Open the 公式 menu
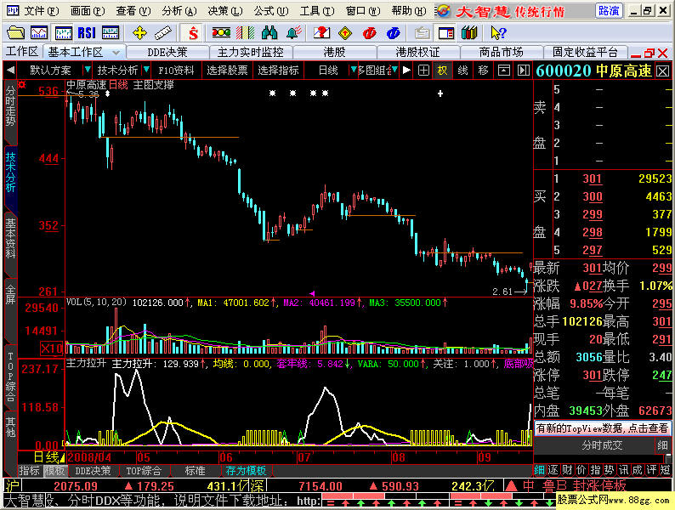Viewport: 675px width, 510px height. (x=271, y=11)
